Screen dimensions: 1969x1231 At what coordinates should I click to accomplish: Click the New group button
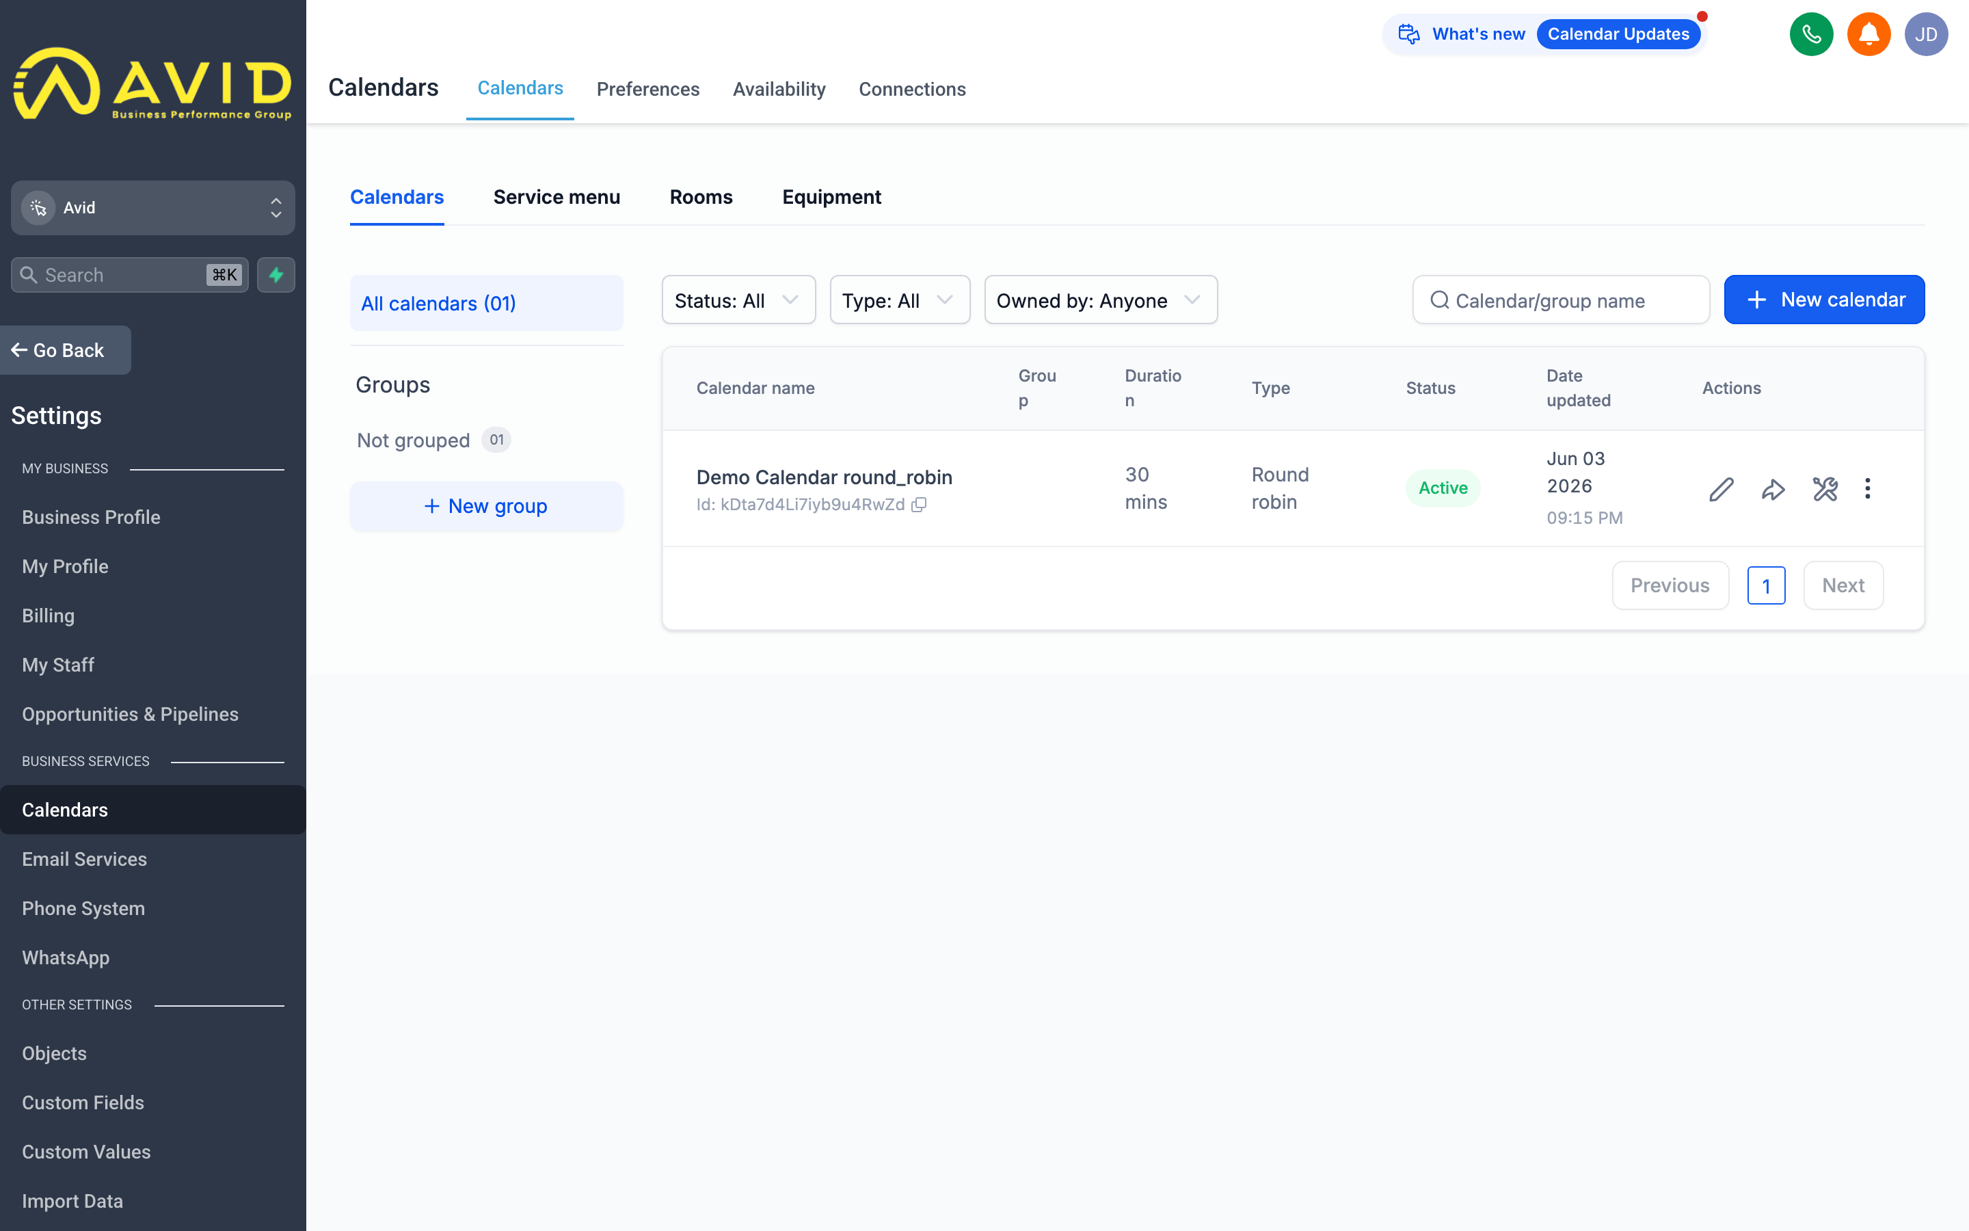tap(487, 506)
